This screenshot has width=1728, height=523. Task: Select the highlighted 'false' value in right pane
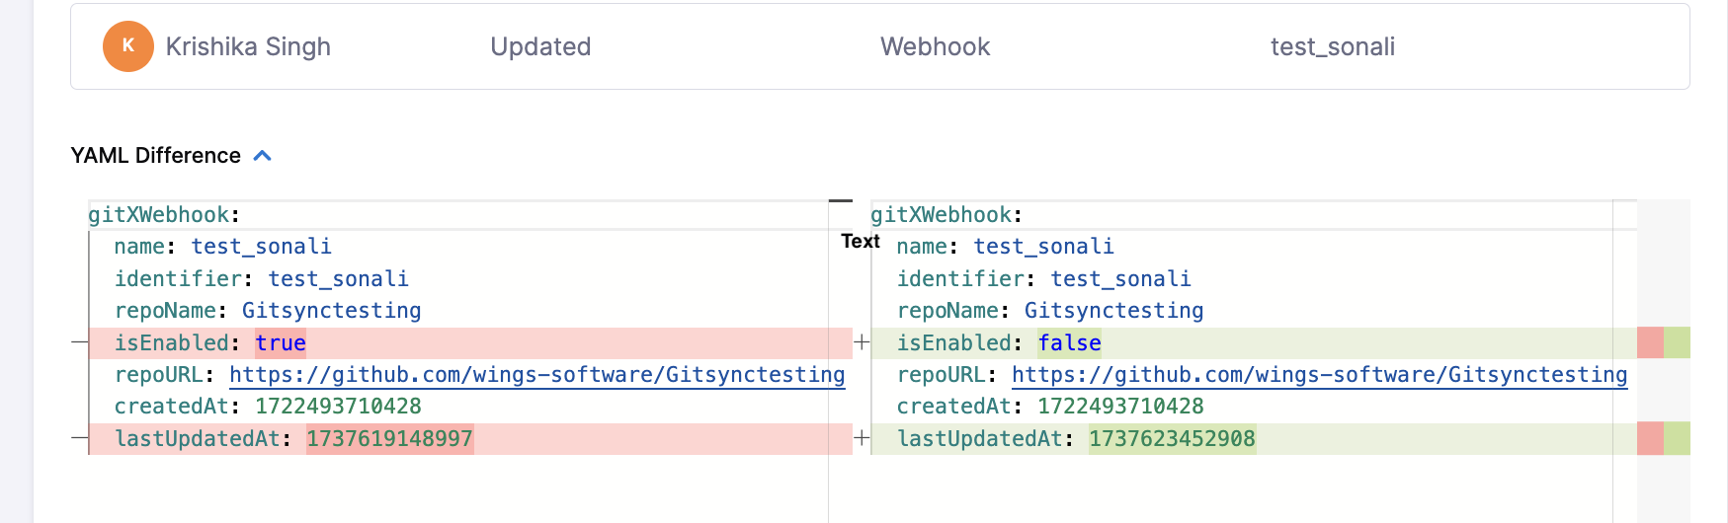click(x=1069, y=343)
